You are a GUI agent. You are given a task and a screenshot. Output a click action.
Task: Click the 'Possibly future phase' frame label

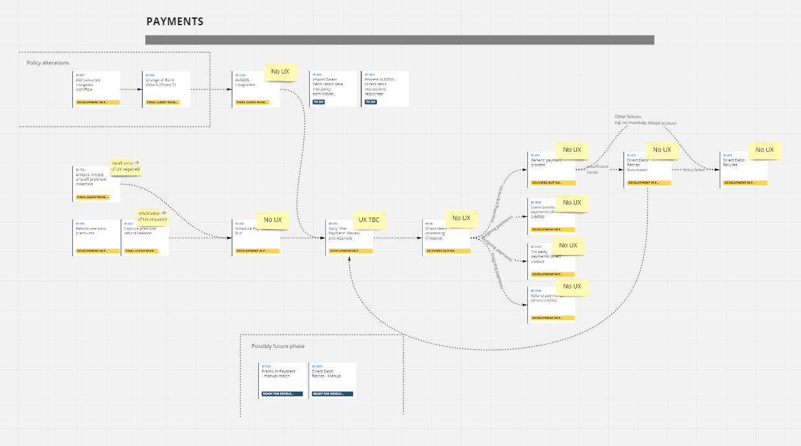[x=278, y=345]
